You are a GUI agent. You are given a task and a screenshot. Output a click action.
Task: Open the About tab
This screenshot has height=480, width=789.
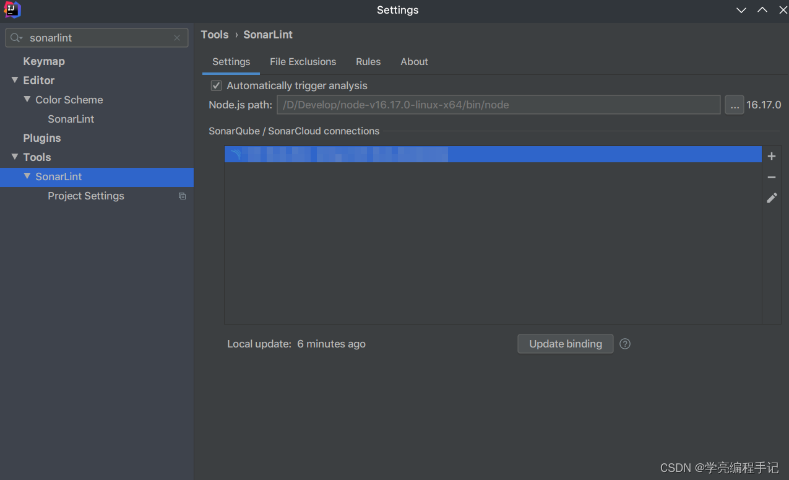point(414,61)
